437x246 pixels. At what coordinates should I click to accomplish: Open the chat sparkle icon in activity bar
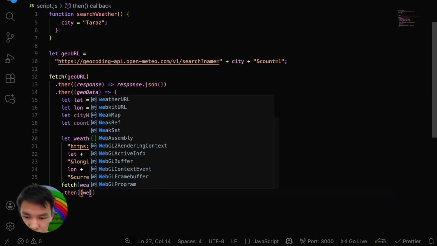click(10, 99)
